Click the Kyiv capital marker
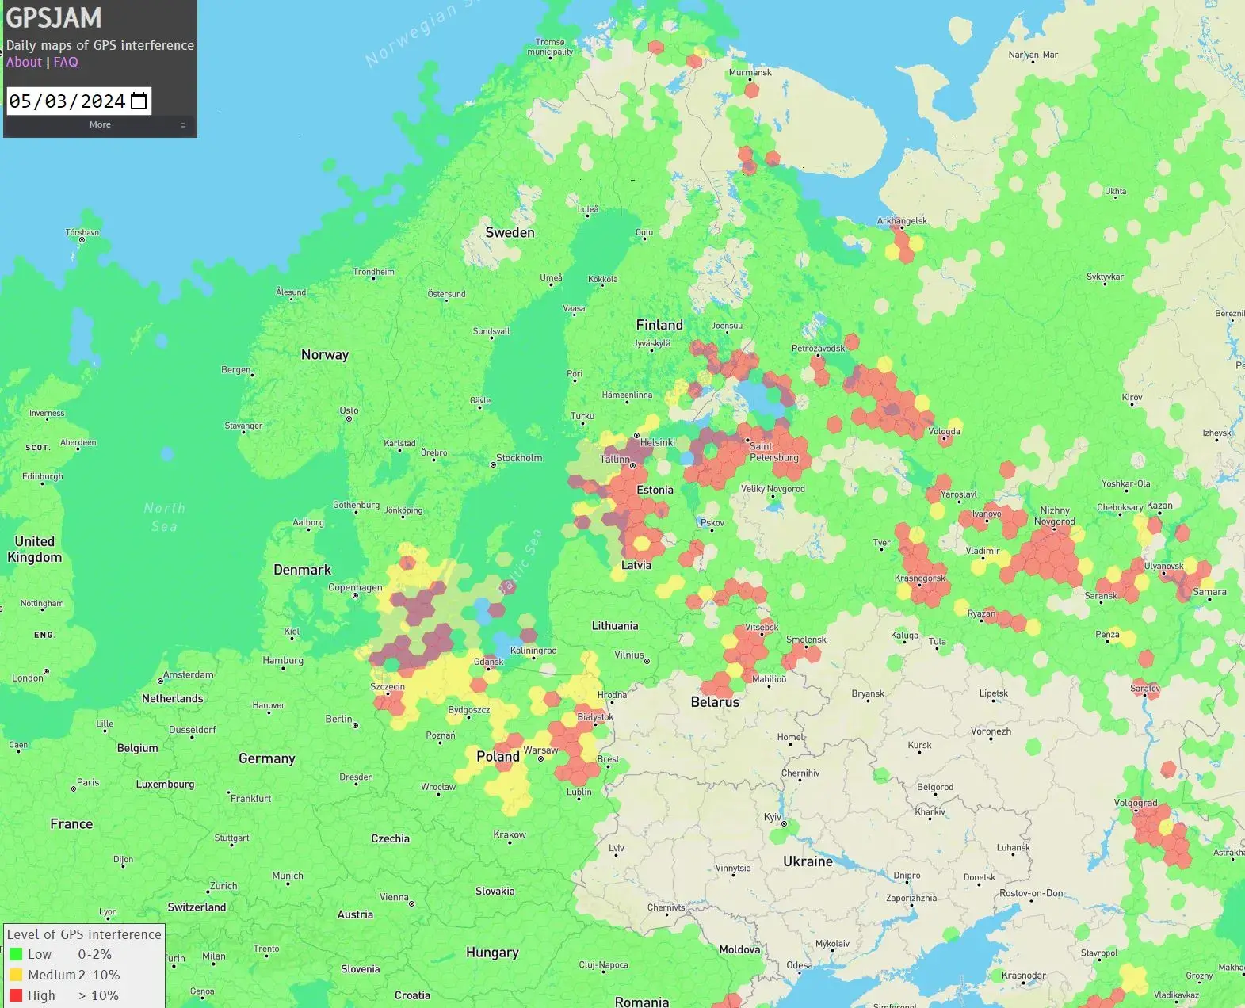Image resolution: width=1245 pixels, height=1008 pixels. (x=785, y=823)
